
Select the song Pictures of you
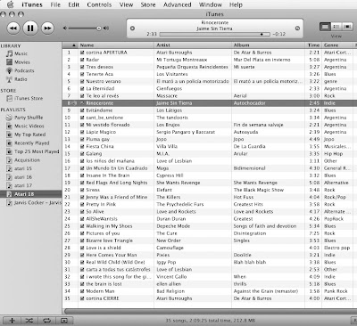103,233
